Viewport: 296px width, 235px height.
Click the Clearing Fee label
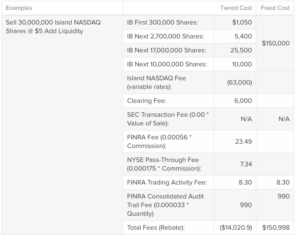point(147,101)
